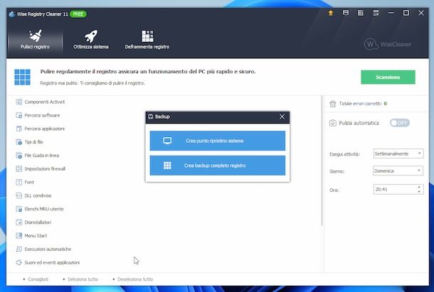Switch to Ottimizza sistema tab
Image resolution: width=434 pixels, height=292 pixels.
click(91, 40)
